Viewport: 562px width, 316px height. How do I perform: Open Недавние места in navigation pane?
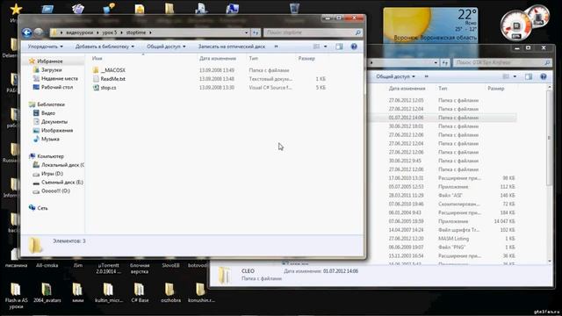59,78
